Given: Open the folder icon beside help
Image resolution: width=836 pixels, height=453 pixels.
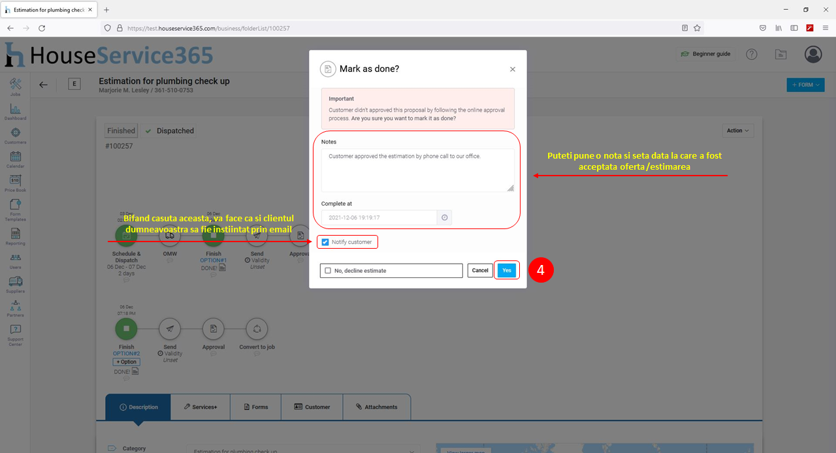Looking at the screenshot, I should (x=780, y=54).
